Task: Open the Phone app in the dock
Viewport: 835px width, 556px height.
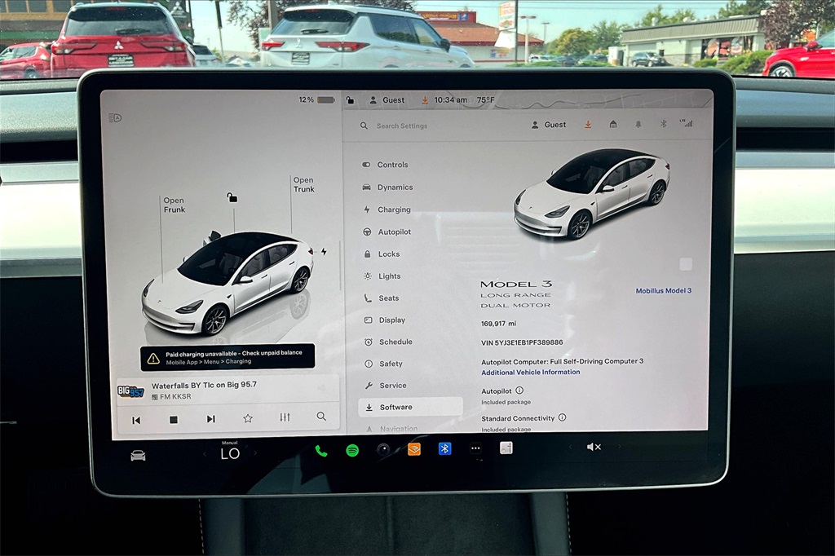Action: (321, 451)
